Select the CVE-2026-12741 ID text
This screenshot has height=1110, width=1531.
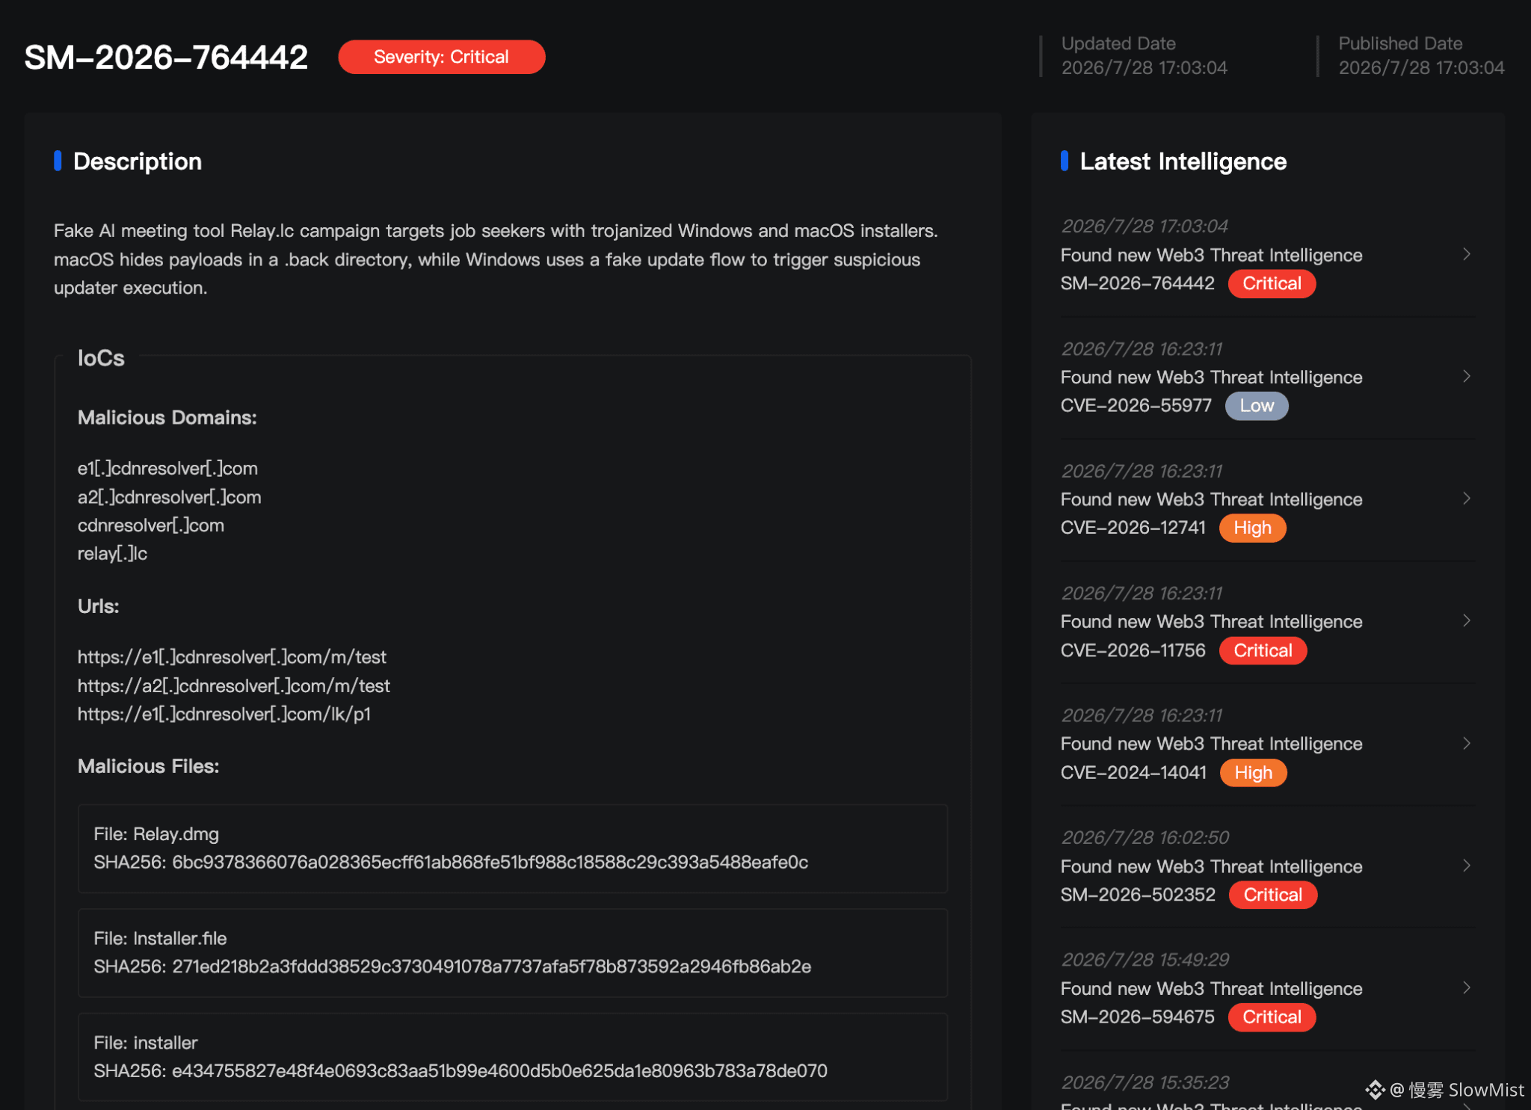[1133, 528]
